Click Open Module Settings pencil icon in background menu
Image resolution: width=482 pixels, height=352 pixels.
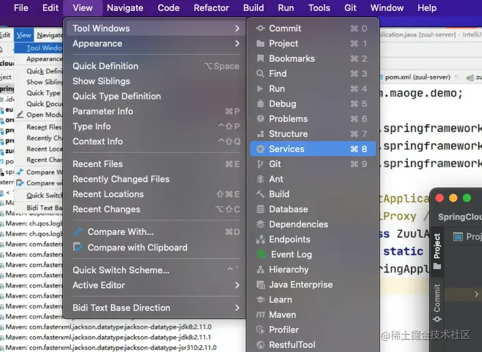pos(20,114)
